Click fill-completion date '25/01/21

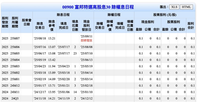pyautogui.click(x=64, y=86)
